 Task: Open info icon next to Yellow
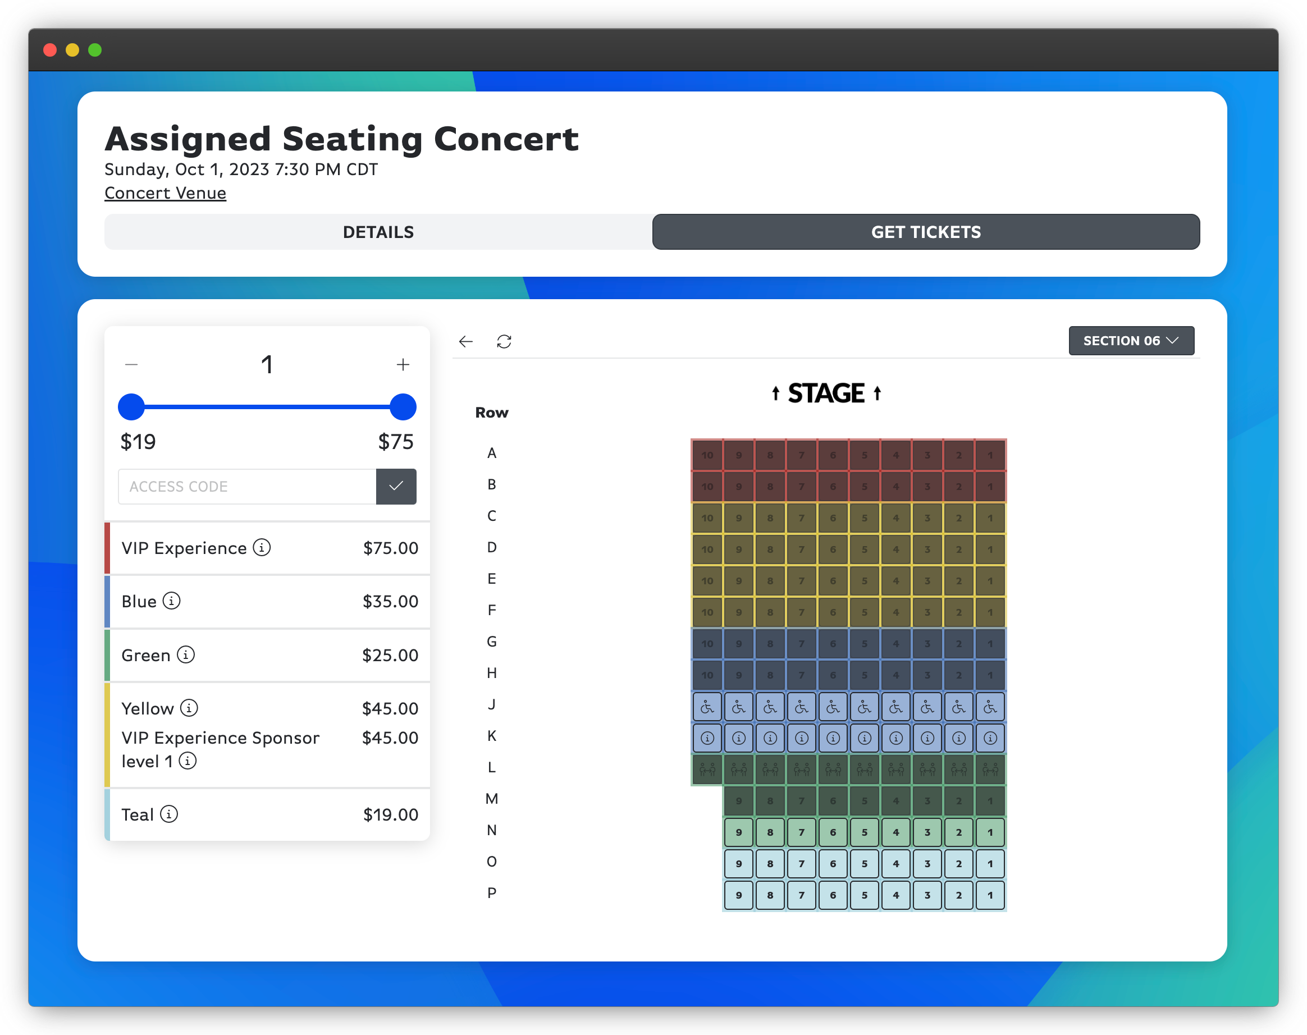tap(189, 708)
